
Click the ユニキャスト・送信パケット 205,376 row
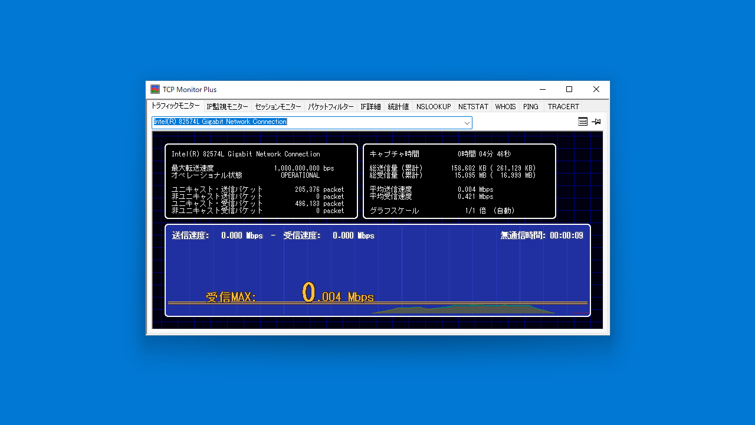pos(257,189)
